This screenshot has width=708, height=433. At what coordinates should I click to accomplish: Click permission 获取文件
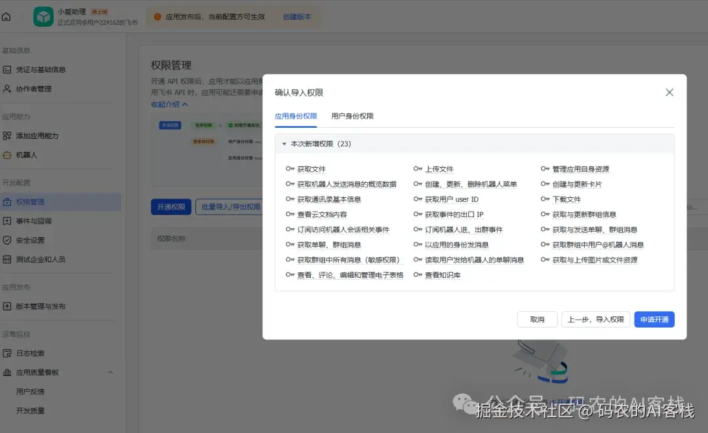311,169
